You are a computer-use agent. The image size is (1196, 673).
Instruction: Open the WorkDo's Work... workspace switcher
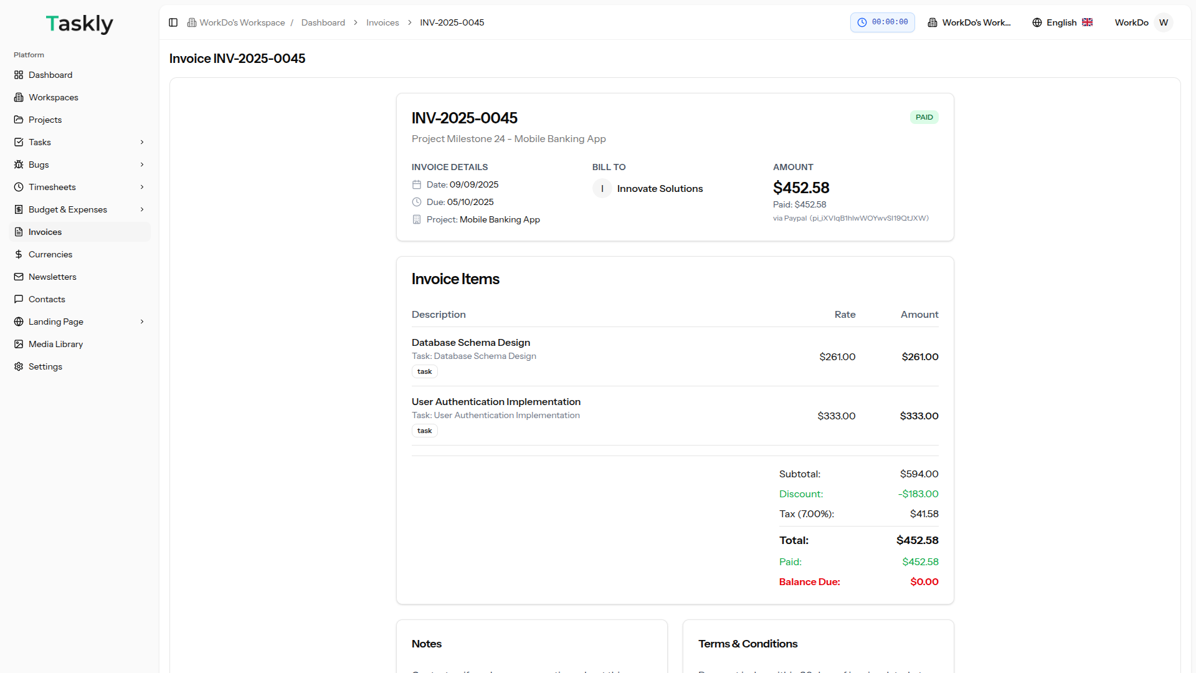(x=969, y=22)
